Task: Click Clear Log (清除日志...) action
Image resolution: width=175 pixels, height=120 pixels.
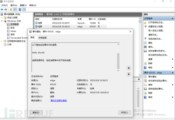Action: tap(153, 35)
